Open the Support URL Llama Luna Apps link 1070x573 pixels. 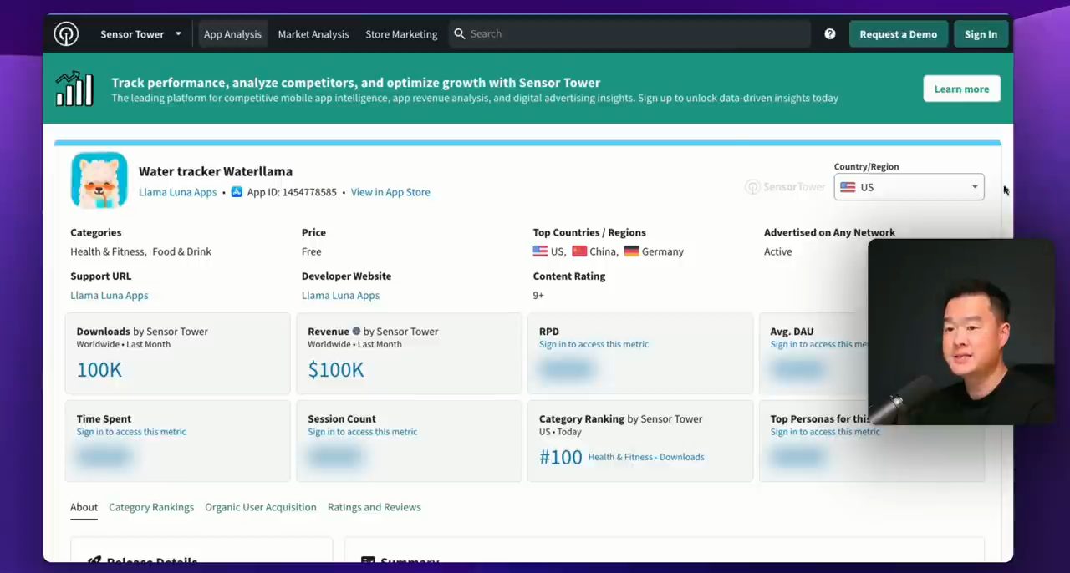[x=110, y=295]
